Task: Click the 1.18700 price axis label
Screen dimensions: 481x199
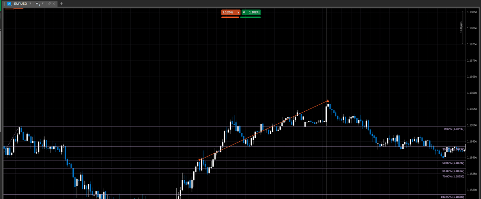Action: pos(472,60)
